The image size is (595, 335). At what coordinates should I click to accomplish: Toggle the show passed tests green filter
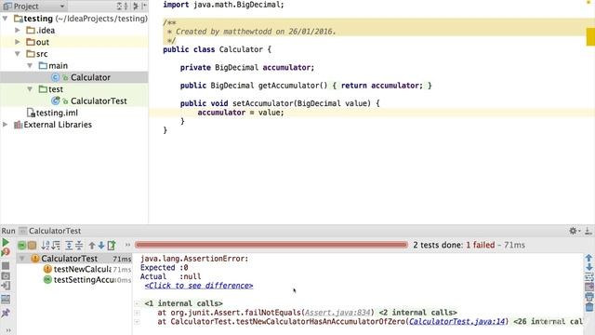[x=22, y=246]
